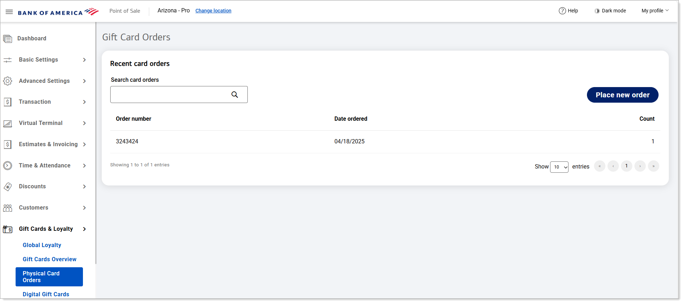Click the Advanced Settings gear icon
The height and width of the screenshot is (303, 683).
point(7,81)
